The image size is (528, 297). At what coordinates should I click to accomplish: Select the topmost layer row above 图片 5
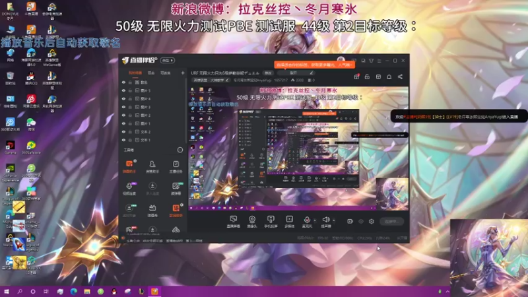click(152, 82)
